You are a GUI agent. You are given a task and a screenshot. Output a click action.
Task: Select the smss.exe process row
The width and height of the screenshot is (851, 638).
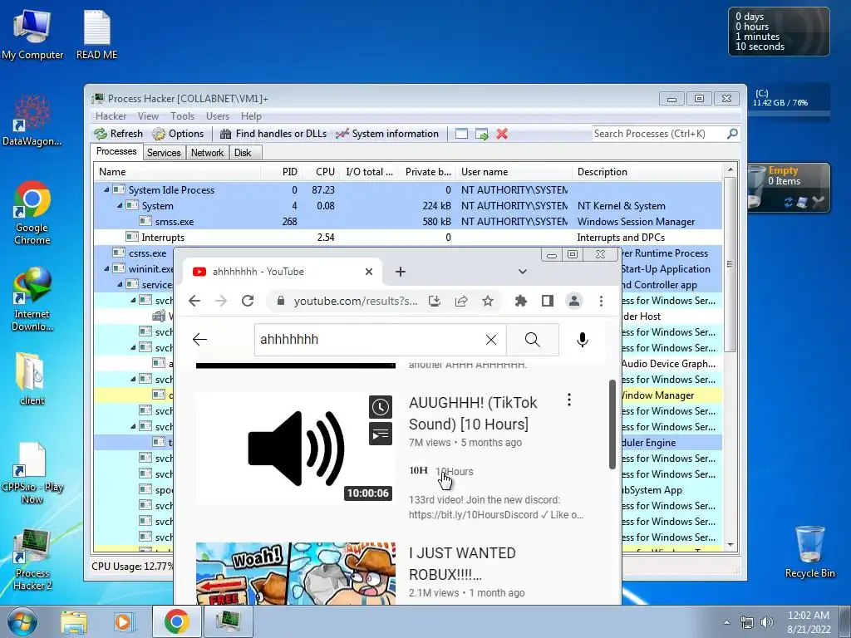pos(407,221)
